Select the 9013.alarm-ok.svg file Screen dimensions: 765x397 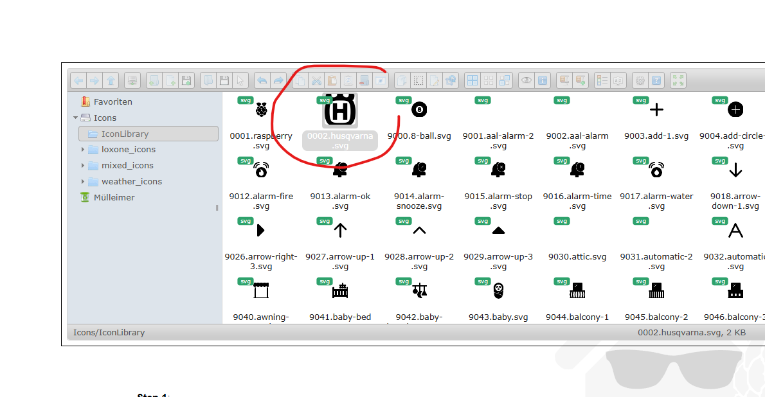[x=340, y=183]
